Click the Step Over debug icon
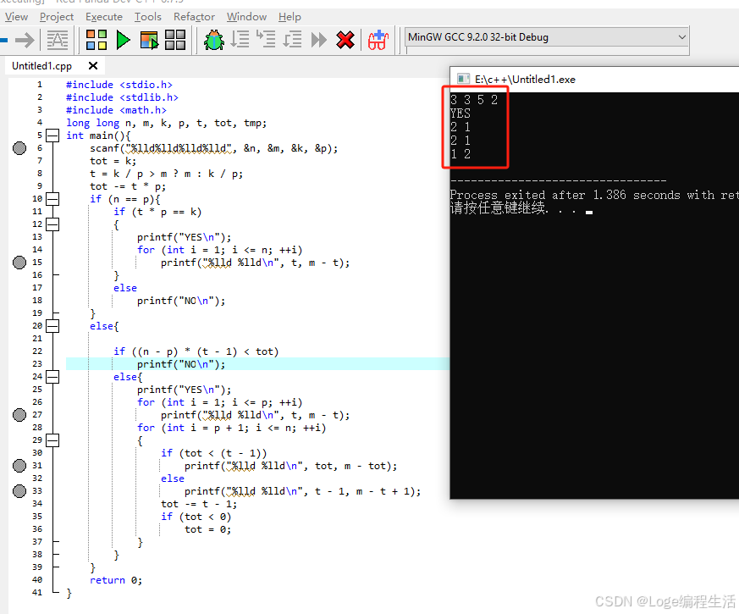This screenshot has height=614, width=739. point(240,40)
